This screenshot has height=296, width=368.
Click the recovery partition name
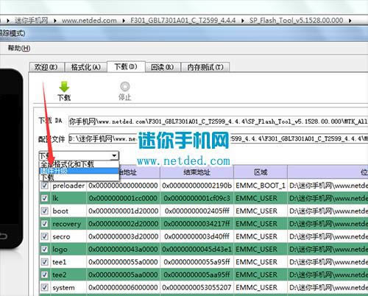[66, 224]
